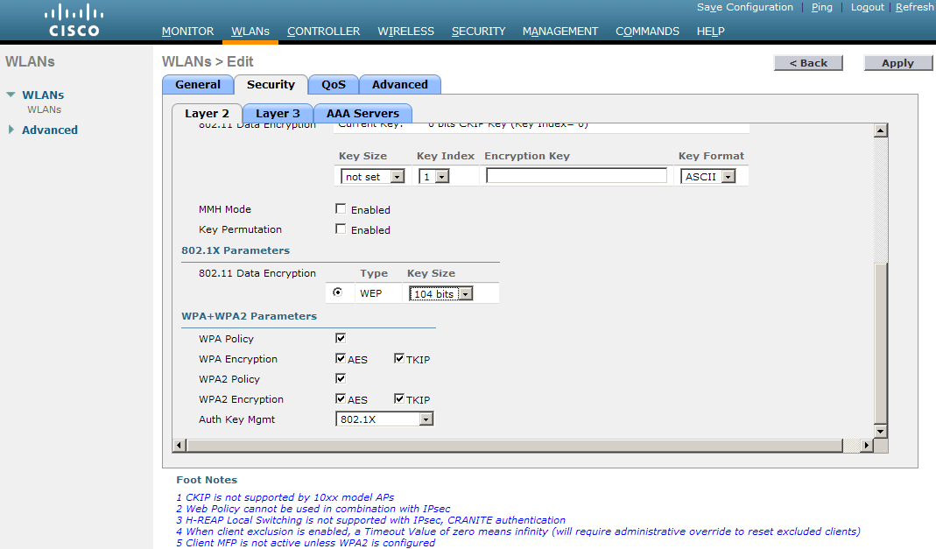Click footnote about client exclusion Timeout Value

[x=518, y=531]
